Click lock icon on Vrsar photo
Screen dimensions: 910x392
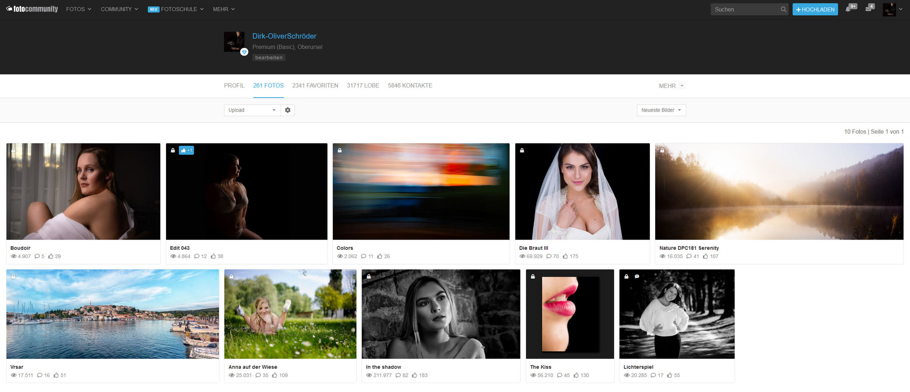[13, 277]
